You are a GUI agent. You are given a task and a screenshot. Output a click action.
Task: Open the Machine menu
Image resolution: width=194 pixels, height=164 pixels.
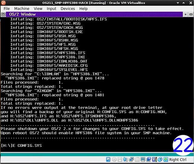[22, 9]
